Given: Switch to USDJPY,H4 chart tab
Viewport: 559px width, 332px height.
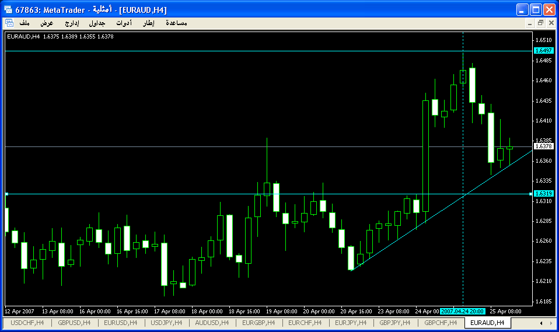Looking at the screenshot, I should coord(166,323).
